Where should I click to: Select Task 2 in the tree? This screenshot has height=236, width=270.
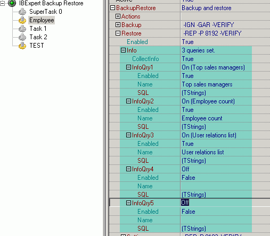coord(38,37)
